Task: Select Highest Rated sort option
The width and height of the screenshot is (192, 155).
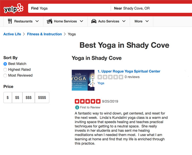Action: tap(5, 70)
